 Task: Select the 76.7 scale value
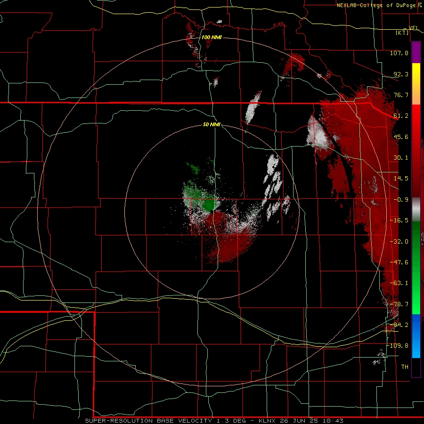pyautogui.click(x=401, y=95)
